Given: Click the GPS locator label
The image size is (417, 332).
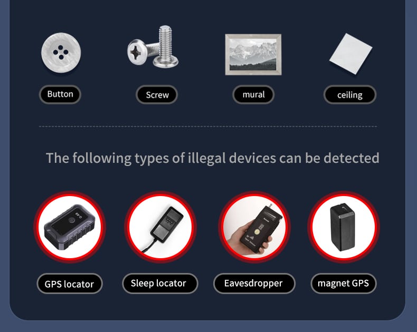Looking at the screenshot, I should [x=70, y=284].
